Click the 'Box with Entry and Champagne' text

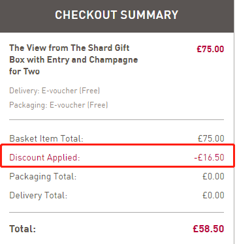(x=74, y=59)
